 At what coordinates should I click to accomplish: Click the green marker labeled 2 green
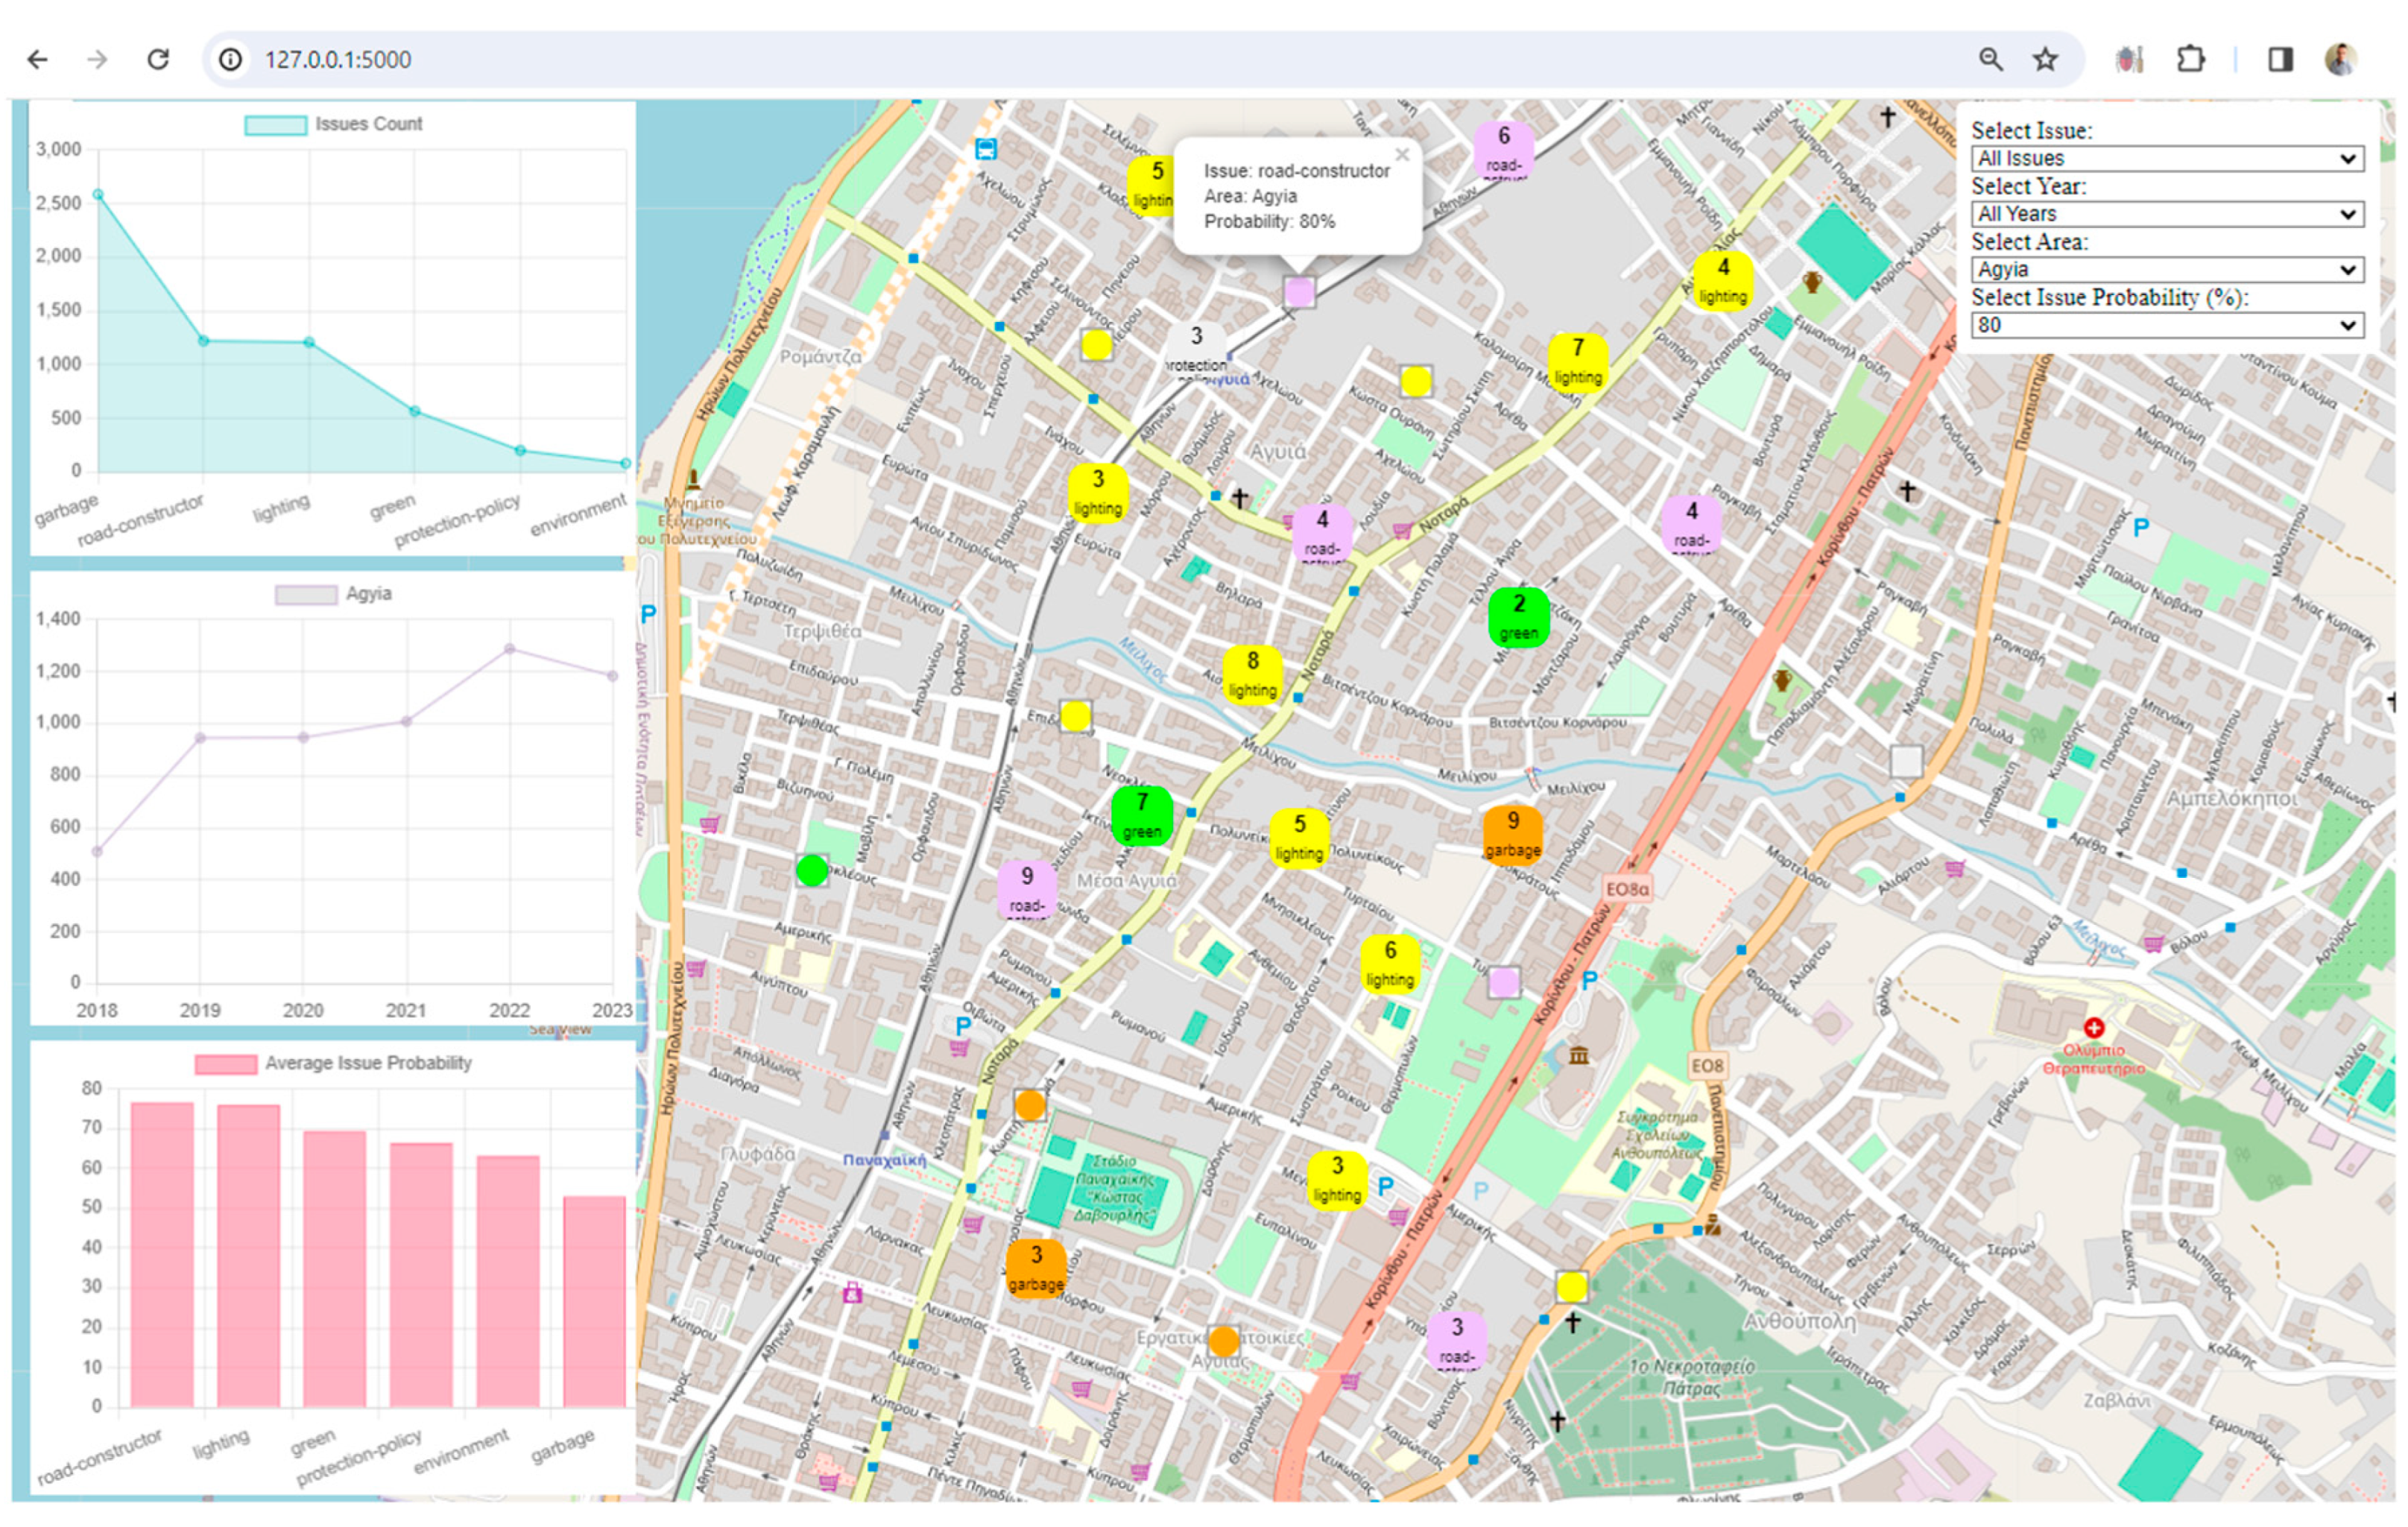(x=1518, y=617)
